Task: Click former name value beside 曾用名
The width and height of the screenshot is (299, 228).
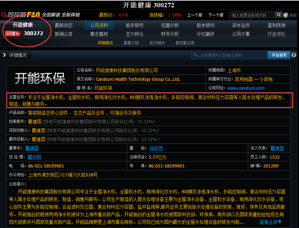Action: [103, 88]
